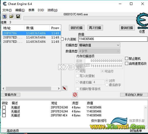Select the 最后数字 radio button

click(x=107, y=85)
